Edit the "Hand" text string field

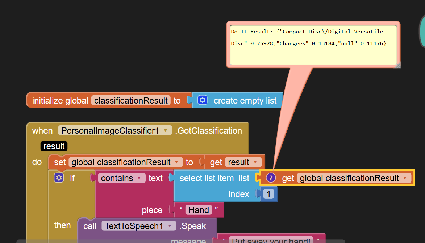199,210
